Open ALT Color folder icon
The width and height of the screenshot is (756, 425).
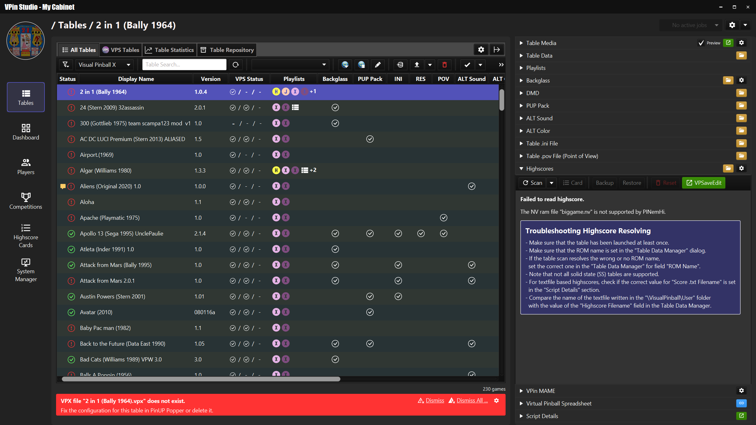click(742, 131)
